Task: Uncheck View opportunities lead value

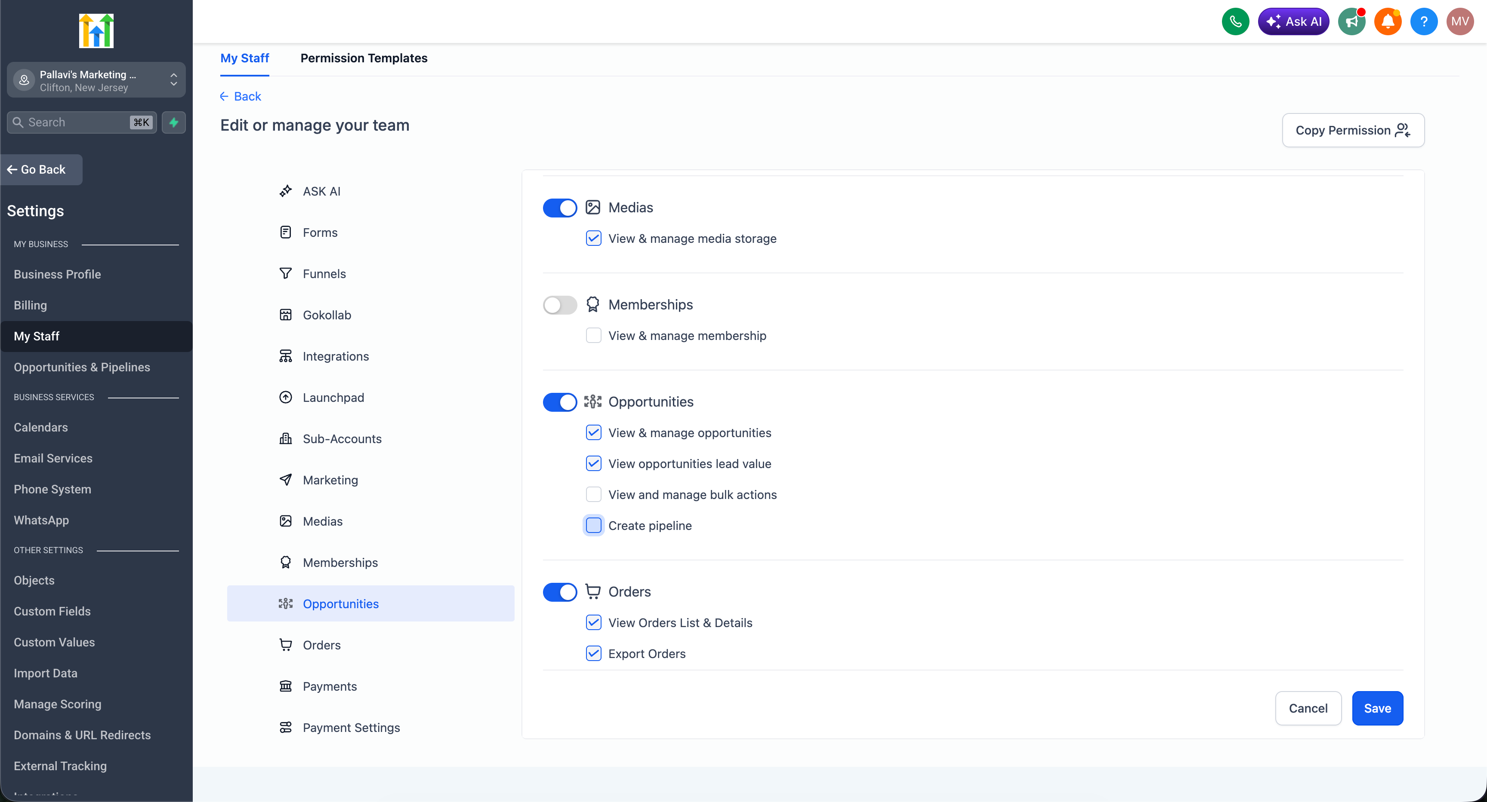Action: (593, 464)
